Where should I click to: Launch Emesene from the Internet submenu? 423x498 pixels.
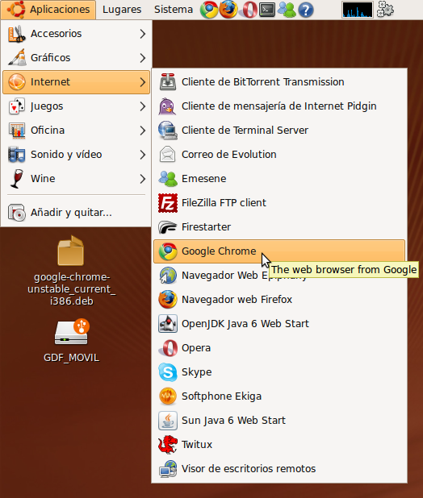pyautogui.click(x=279, y=179)
